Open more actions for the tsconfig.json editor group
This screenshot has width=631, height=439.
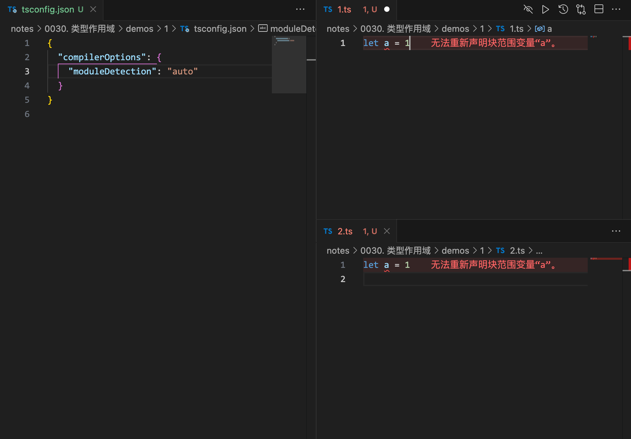pyautogui.click(x=300, y=9)
